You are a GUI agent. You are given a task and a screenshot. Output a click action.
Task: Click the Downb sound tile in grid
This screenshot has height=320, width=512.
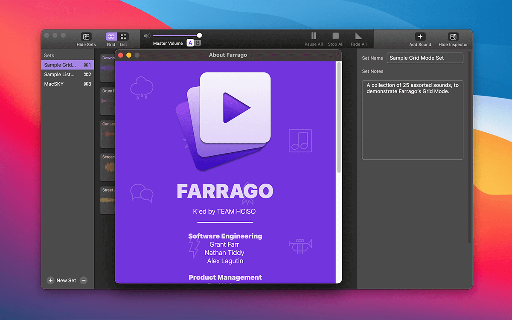[x=108, y=68]
